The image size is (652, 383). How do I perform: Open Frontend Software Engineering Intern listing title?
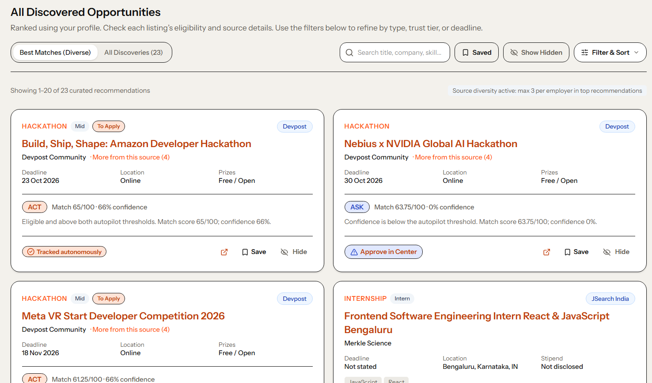(x=477, y=323)
